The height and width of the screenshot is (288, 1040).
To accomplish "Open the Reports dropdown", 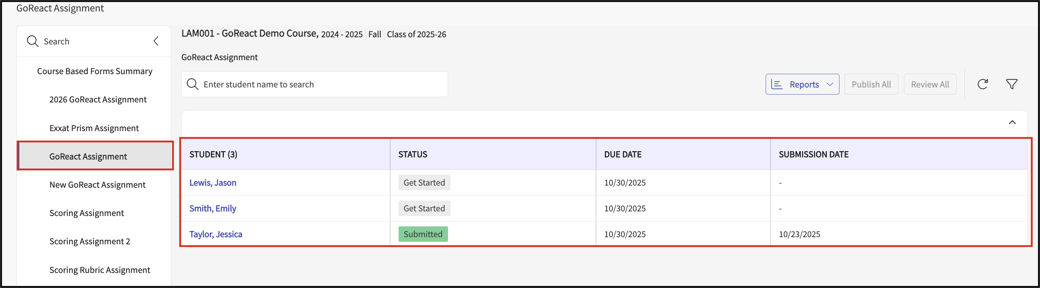I will [802, 84].
